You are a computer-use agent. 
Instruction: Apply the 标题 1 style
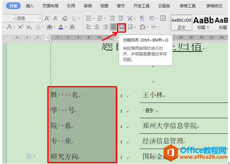[x=203, y=23]
